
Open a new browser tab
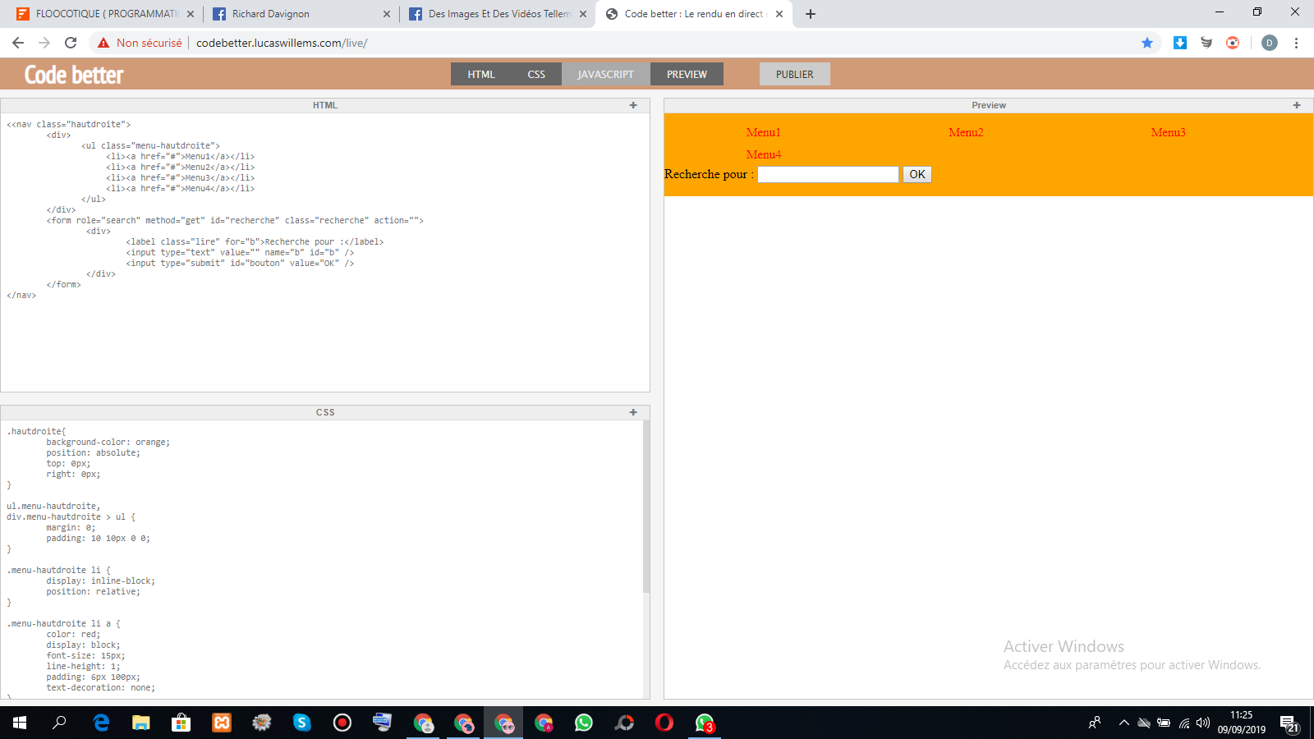tap(811, 14)
